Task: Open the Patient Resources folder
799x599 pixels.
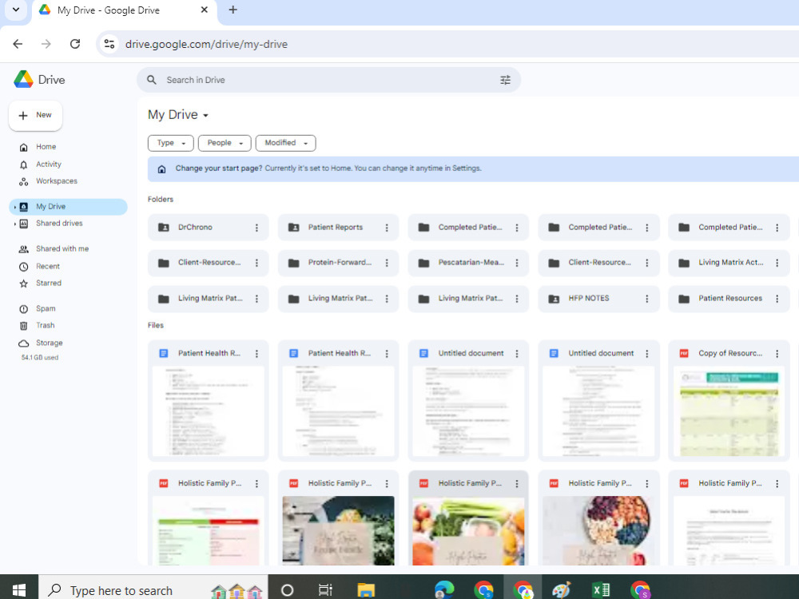Action: click(x=729, y=299)
